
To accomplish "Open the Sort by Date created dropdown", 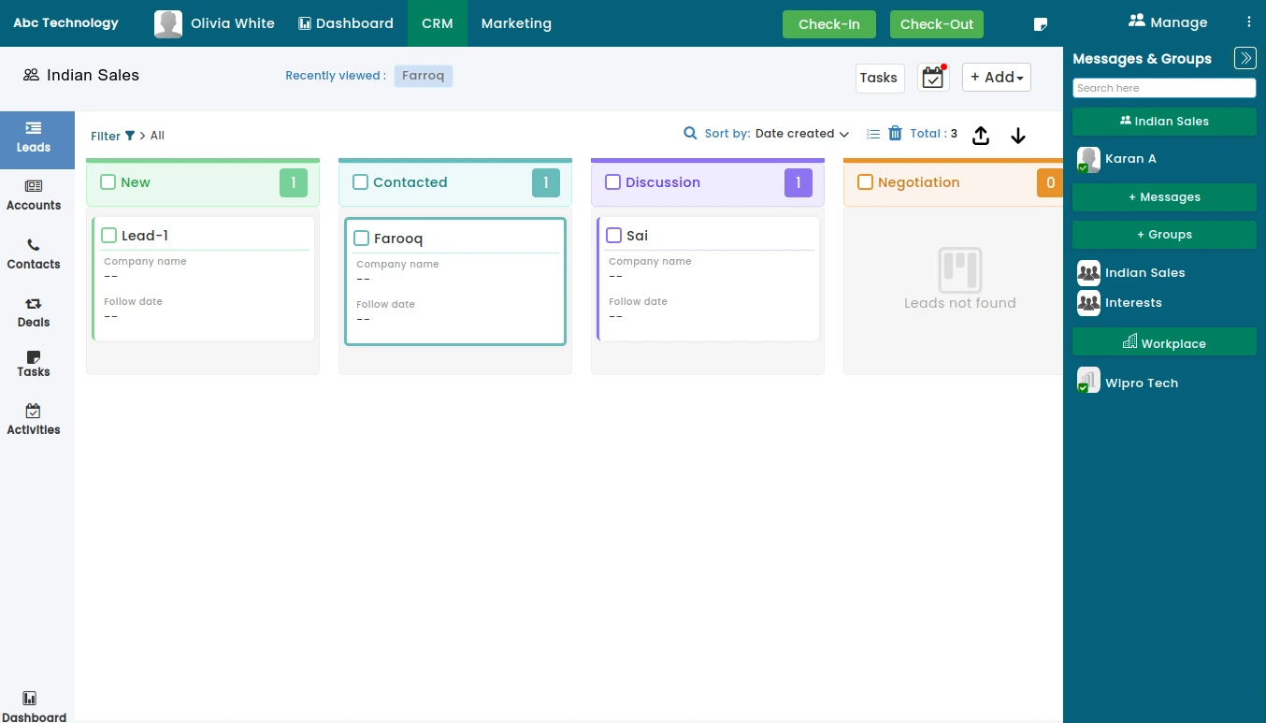I will (802, 134).
